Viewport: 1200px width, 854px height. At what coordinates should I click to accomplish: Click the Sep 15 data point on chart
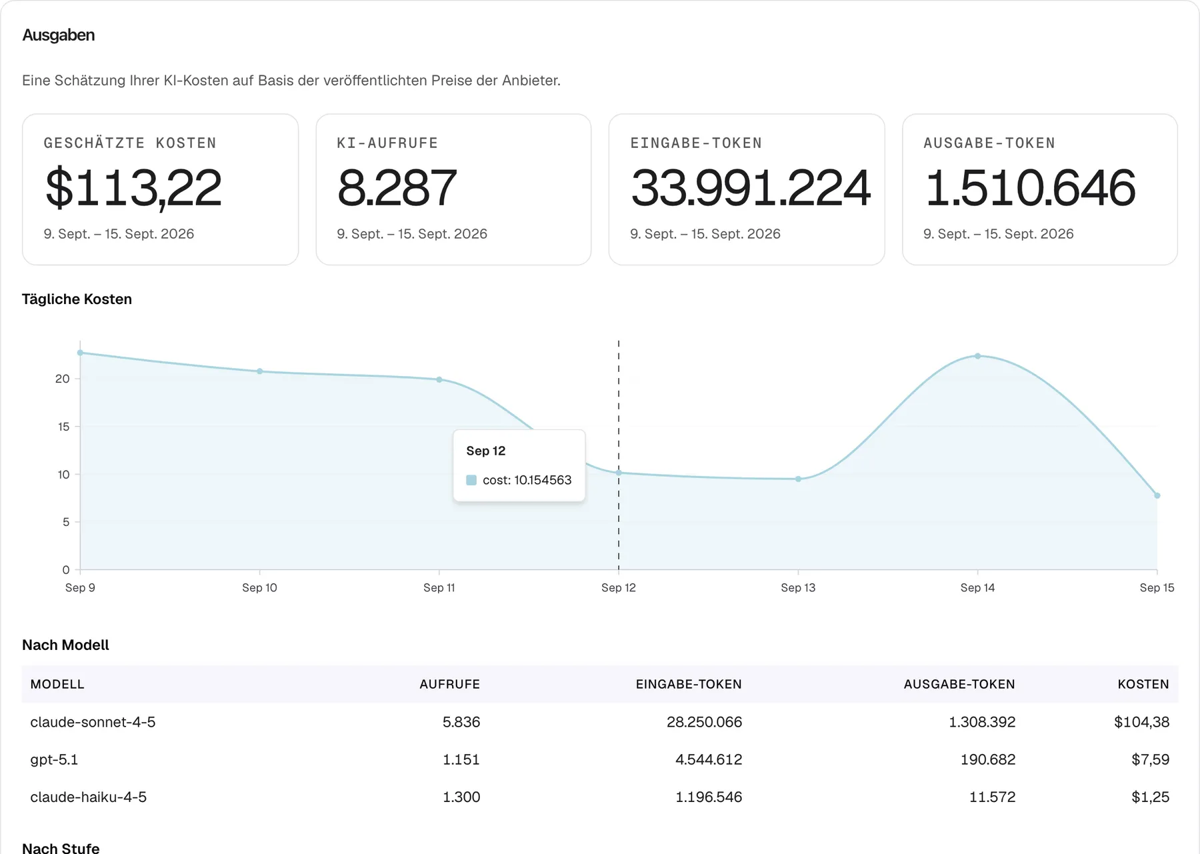click(1157, 495)
